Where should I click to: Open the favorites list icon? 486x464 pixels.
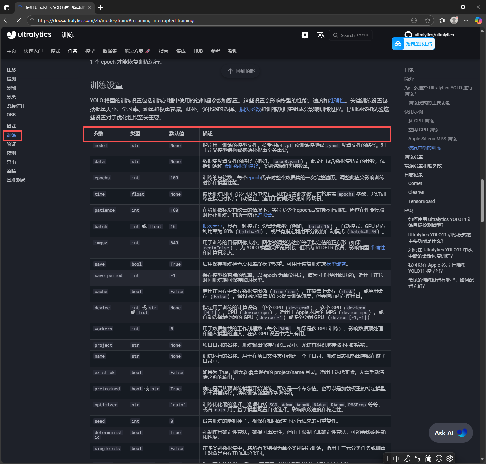point(442,20)
